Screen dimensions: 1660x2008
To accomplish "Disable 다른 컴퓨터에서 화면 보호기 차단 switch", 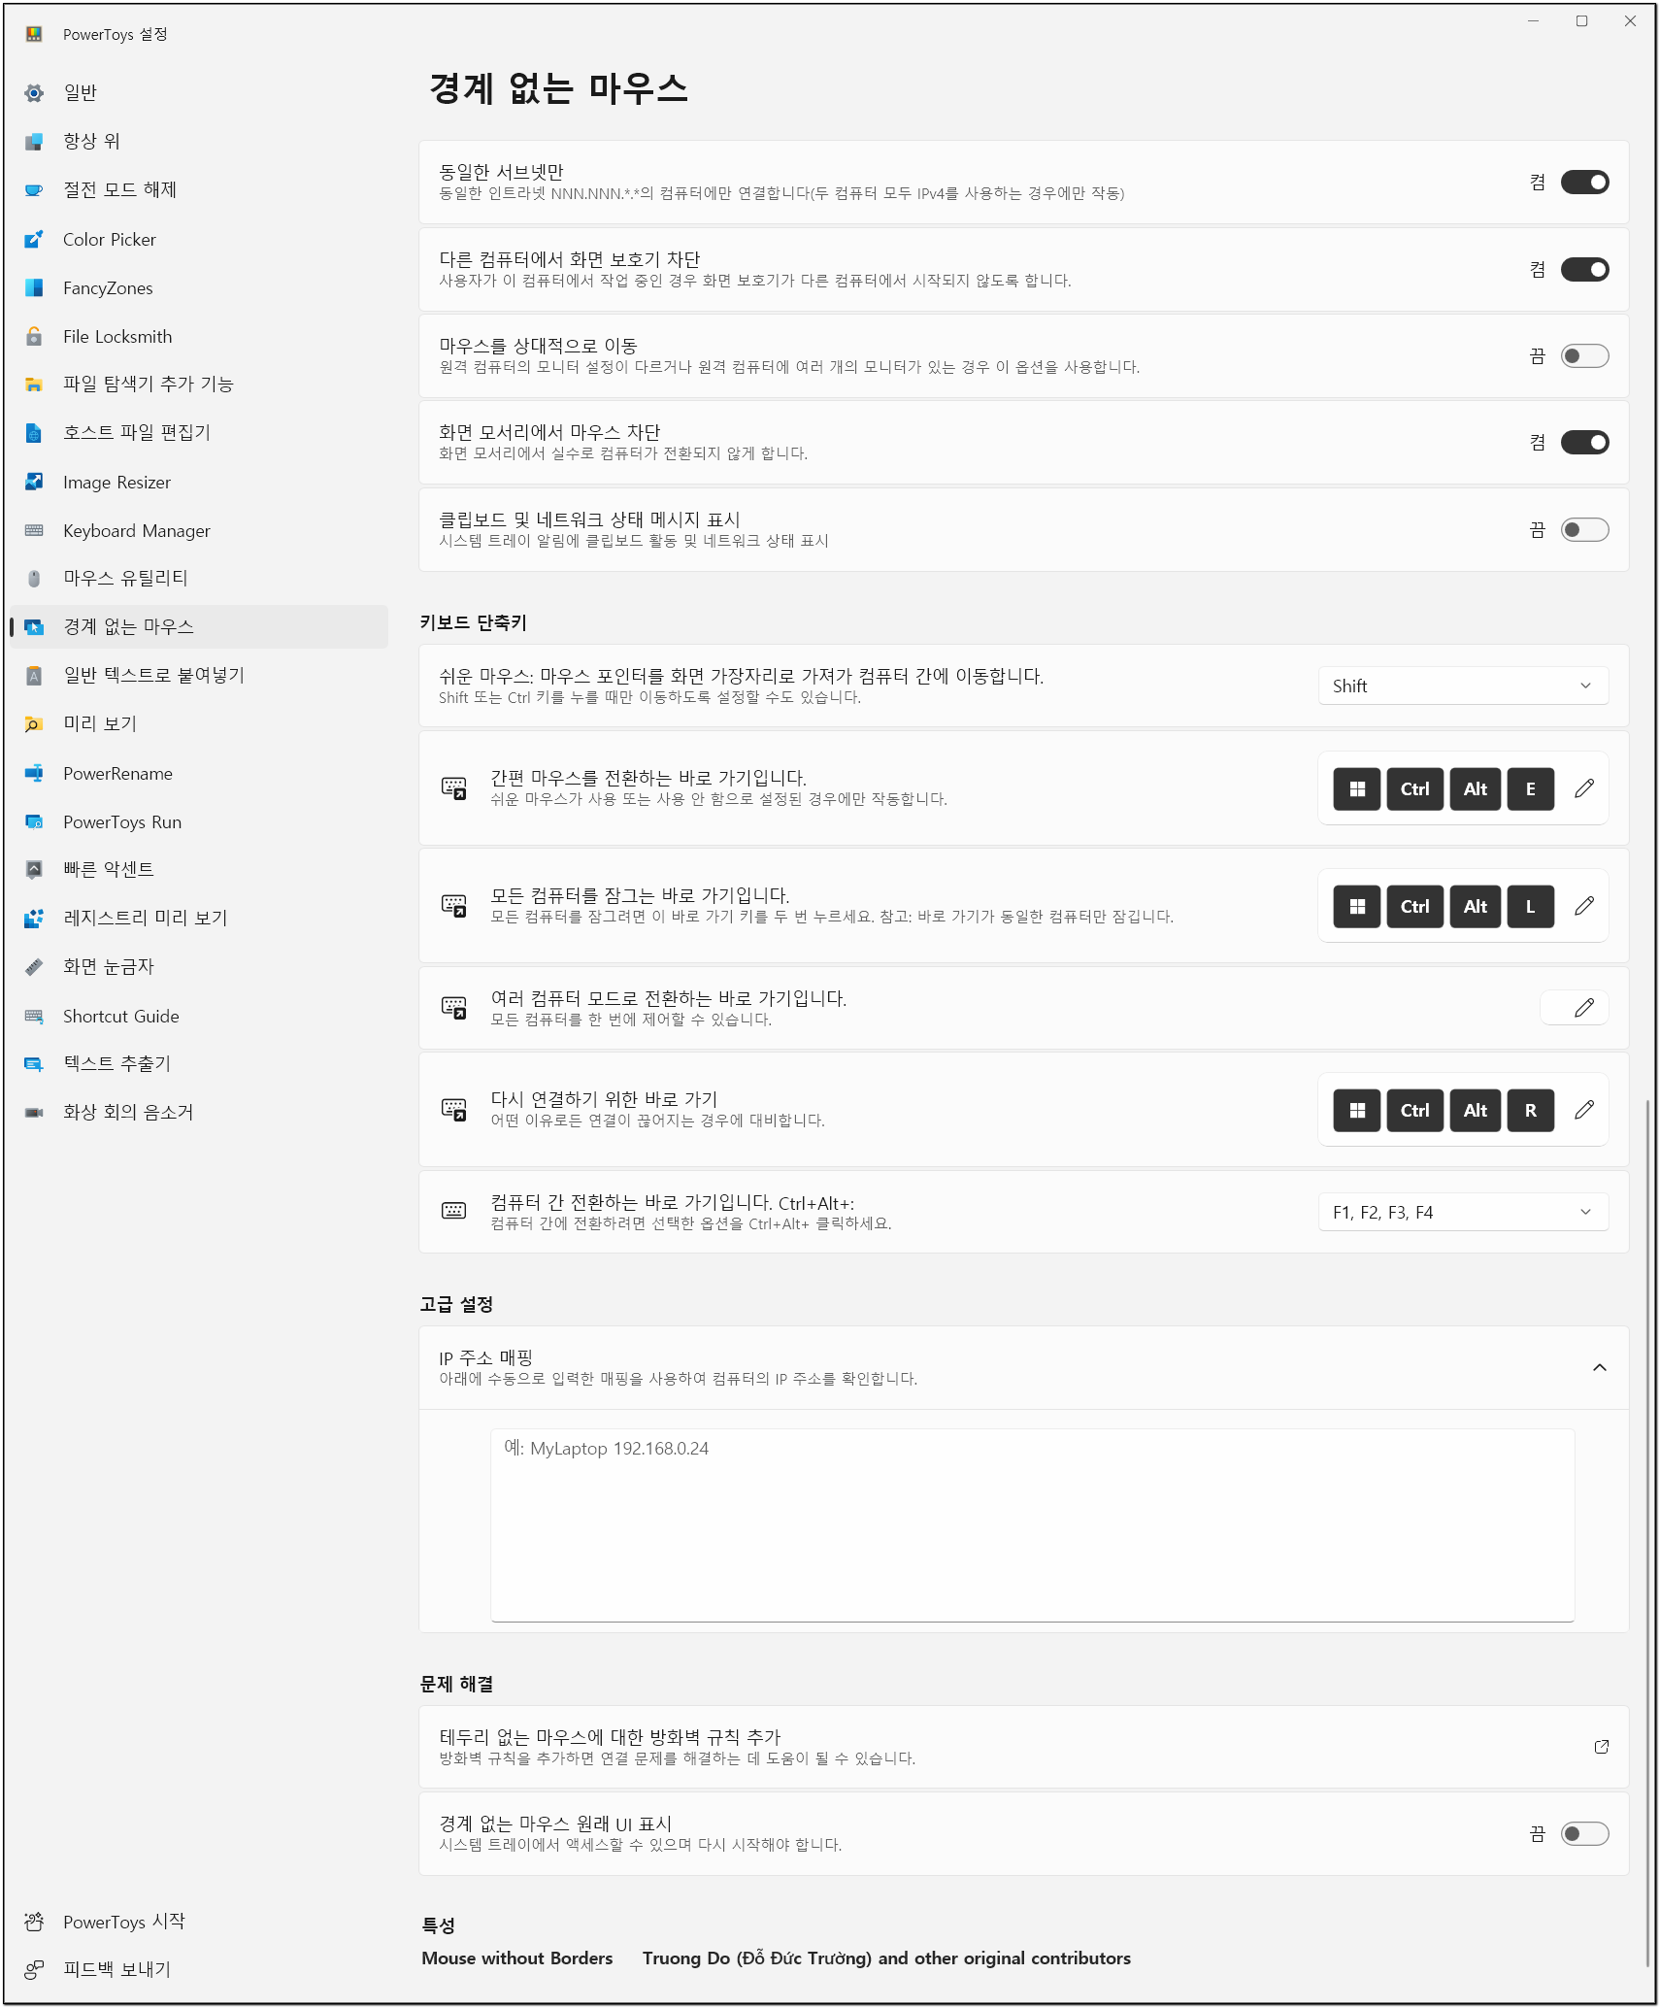I will (x=1584, y=270).
